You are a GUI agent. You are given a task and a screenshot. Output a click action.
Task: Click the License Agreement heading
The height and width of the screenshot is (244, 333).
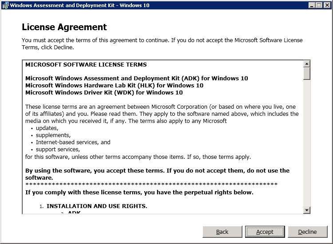(64, 28)
